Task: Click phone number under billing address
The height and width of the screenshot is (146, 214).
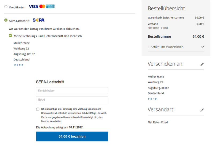Action: click(18, 65)
